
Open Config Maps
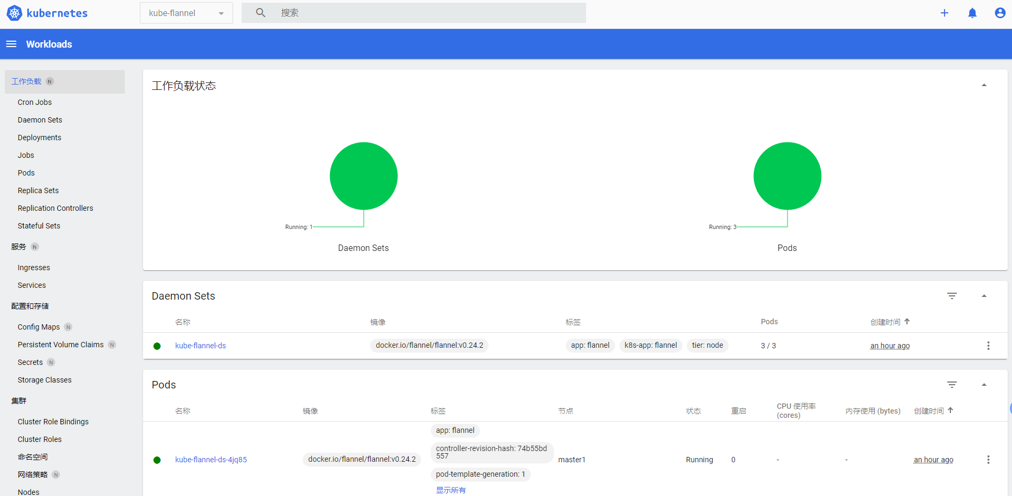click(x=39, y=327)
